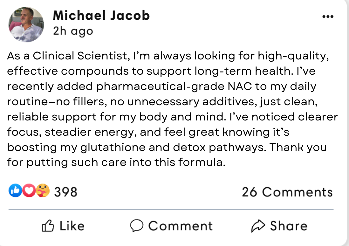349x246 pixels.
Task: Click the speech bubble icon beside Comment
Action: click(137, 226)
